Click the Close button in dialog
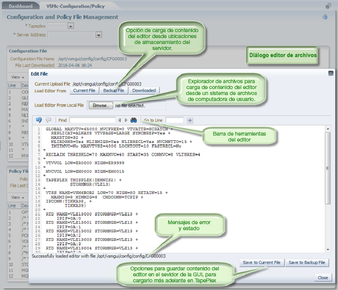The width and height of the screenshot is (338, 290). [323, 278]
